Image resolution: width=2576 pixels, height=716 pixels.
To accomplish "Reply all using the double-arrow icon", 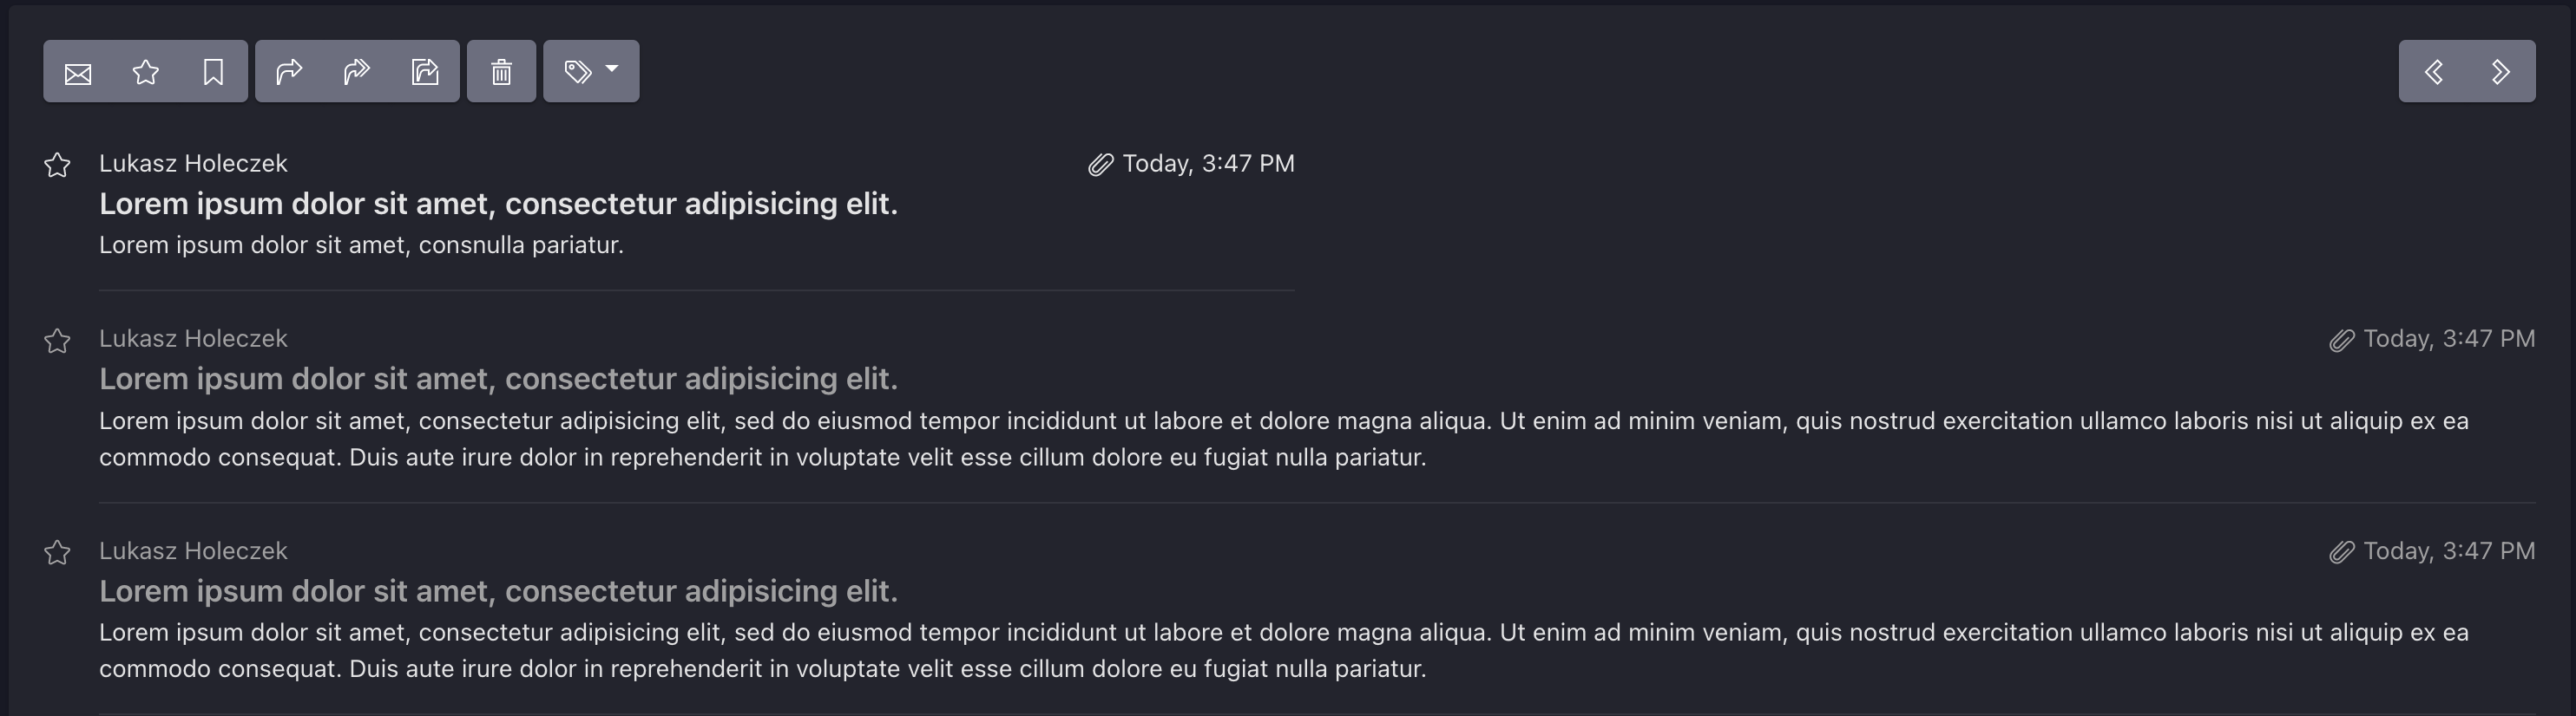I will pyautogui.click(x=357, y=70).
